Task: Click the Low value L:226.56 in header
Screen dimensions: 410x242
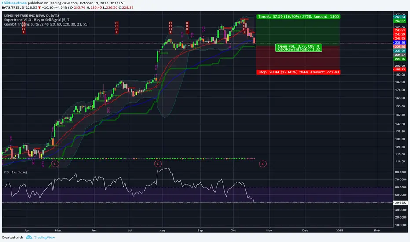Action: 110,7
